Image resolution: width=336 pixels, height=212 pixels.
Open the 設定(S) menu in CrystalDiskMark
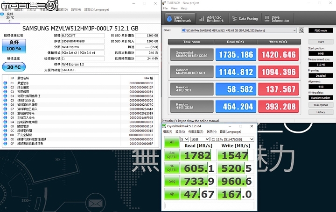click(180, 132)
